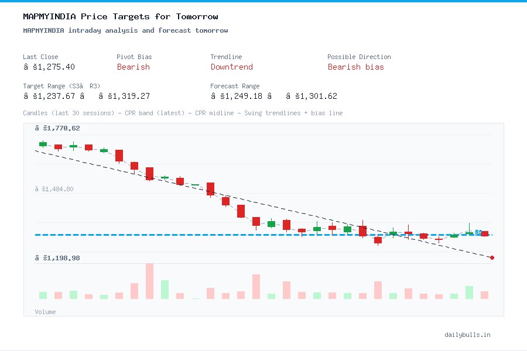Select the last red candle on the chart

[484, 233]
